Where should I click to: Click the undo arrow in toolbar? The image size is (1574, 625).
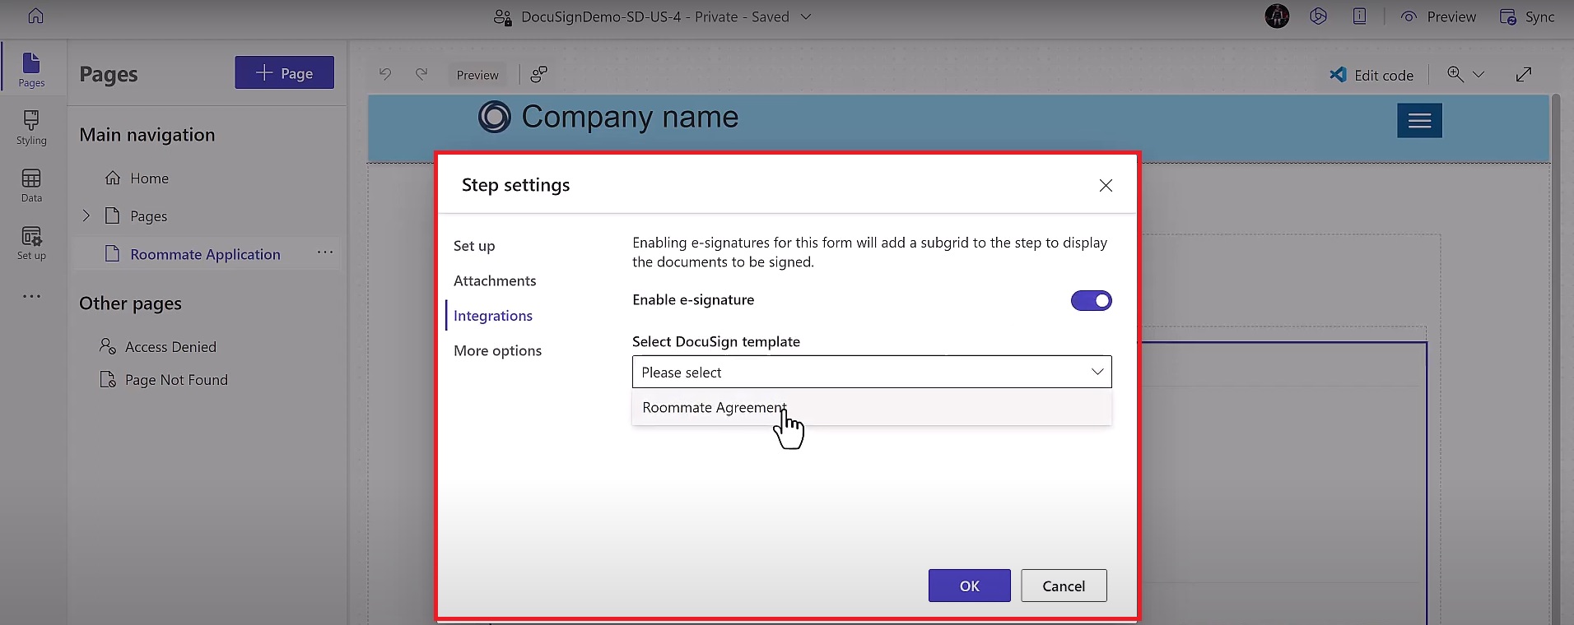(385, 75)
